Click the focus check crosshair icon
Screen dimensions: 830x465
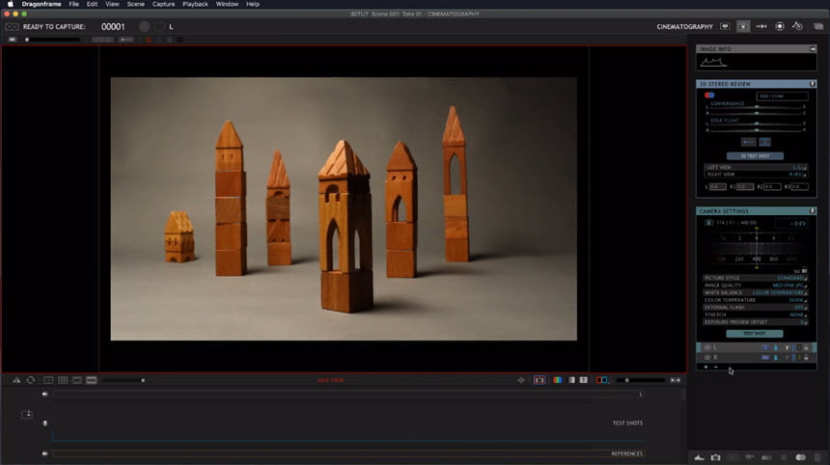pyautogui.click(x=521, y=380)
